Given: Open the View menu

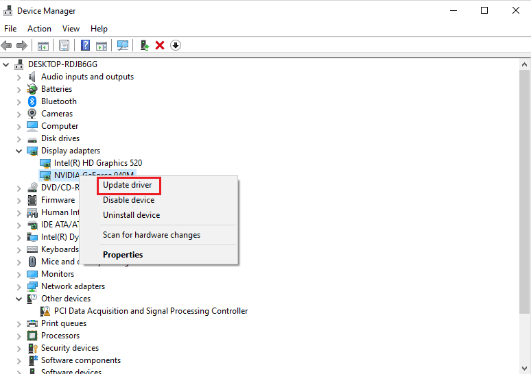Looking at the screenshot, I should point(71,29).
